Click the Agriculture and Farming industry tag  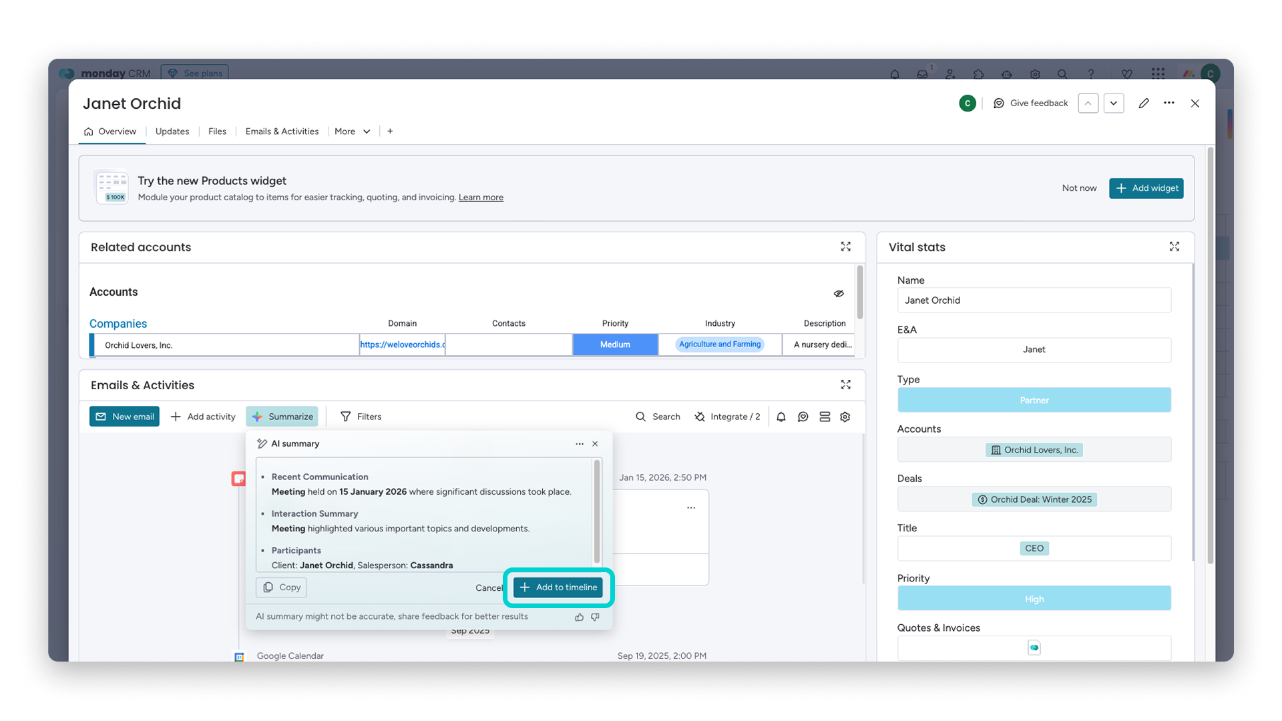[x=720, y=344]
